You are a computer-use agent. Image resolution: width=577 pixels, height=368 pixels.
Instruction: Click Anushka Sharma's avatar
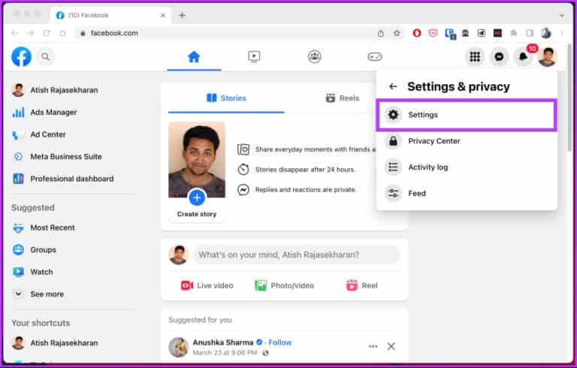179,347
